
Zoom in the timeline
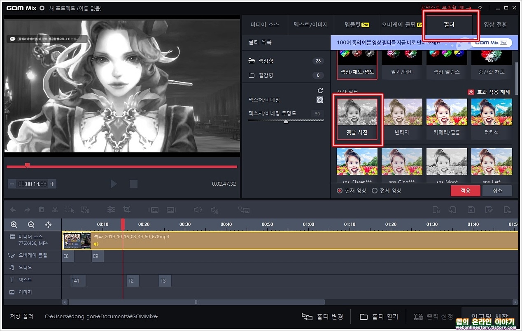tap(14, 225)
